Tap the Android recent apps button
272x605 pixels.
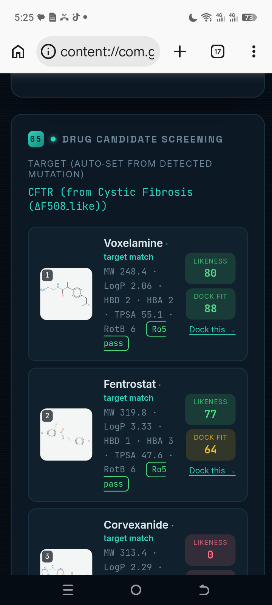point(68,590)
